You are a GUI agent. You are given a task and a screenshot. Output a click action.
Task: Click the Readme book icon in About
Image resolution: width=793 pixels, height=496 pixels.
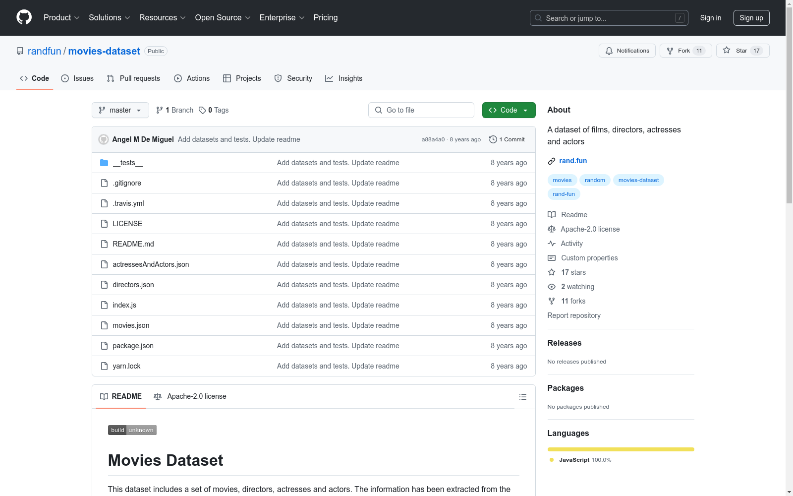[x=552, y=215]
